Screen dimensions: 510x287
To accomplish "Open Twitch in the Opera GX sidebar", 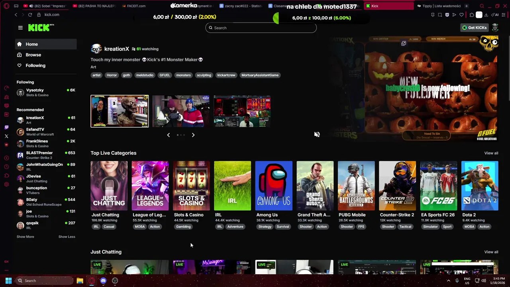I will (x=6, y=128).
